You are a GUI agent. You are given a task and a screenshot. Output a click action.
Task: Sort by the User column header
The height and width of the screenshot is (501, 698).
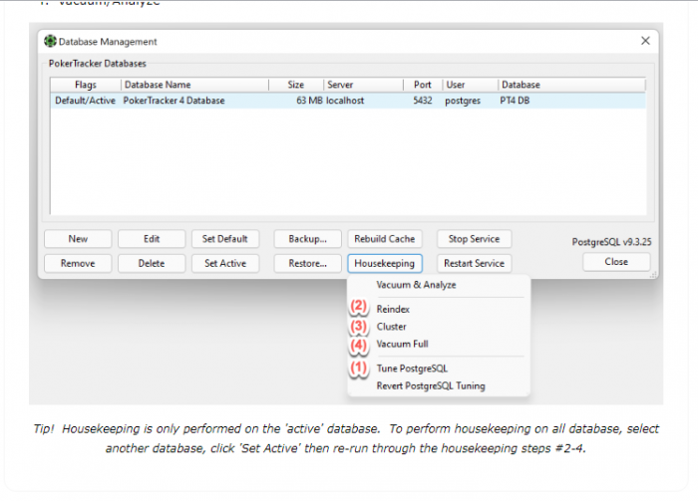click(470, 85)
